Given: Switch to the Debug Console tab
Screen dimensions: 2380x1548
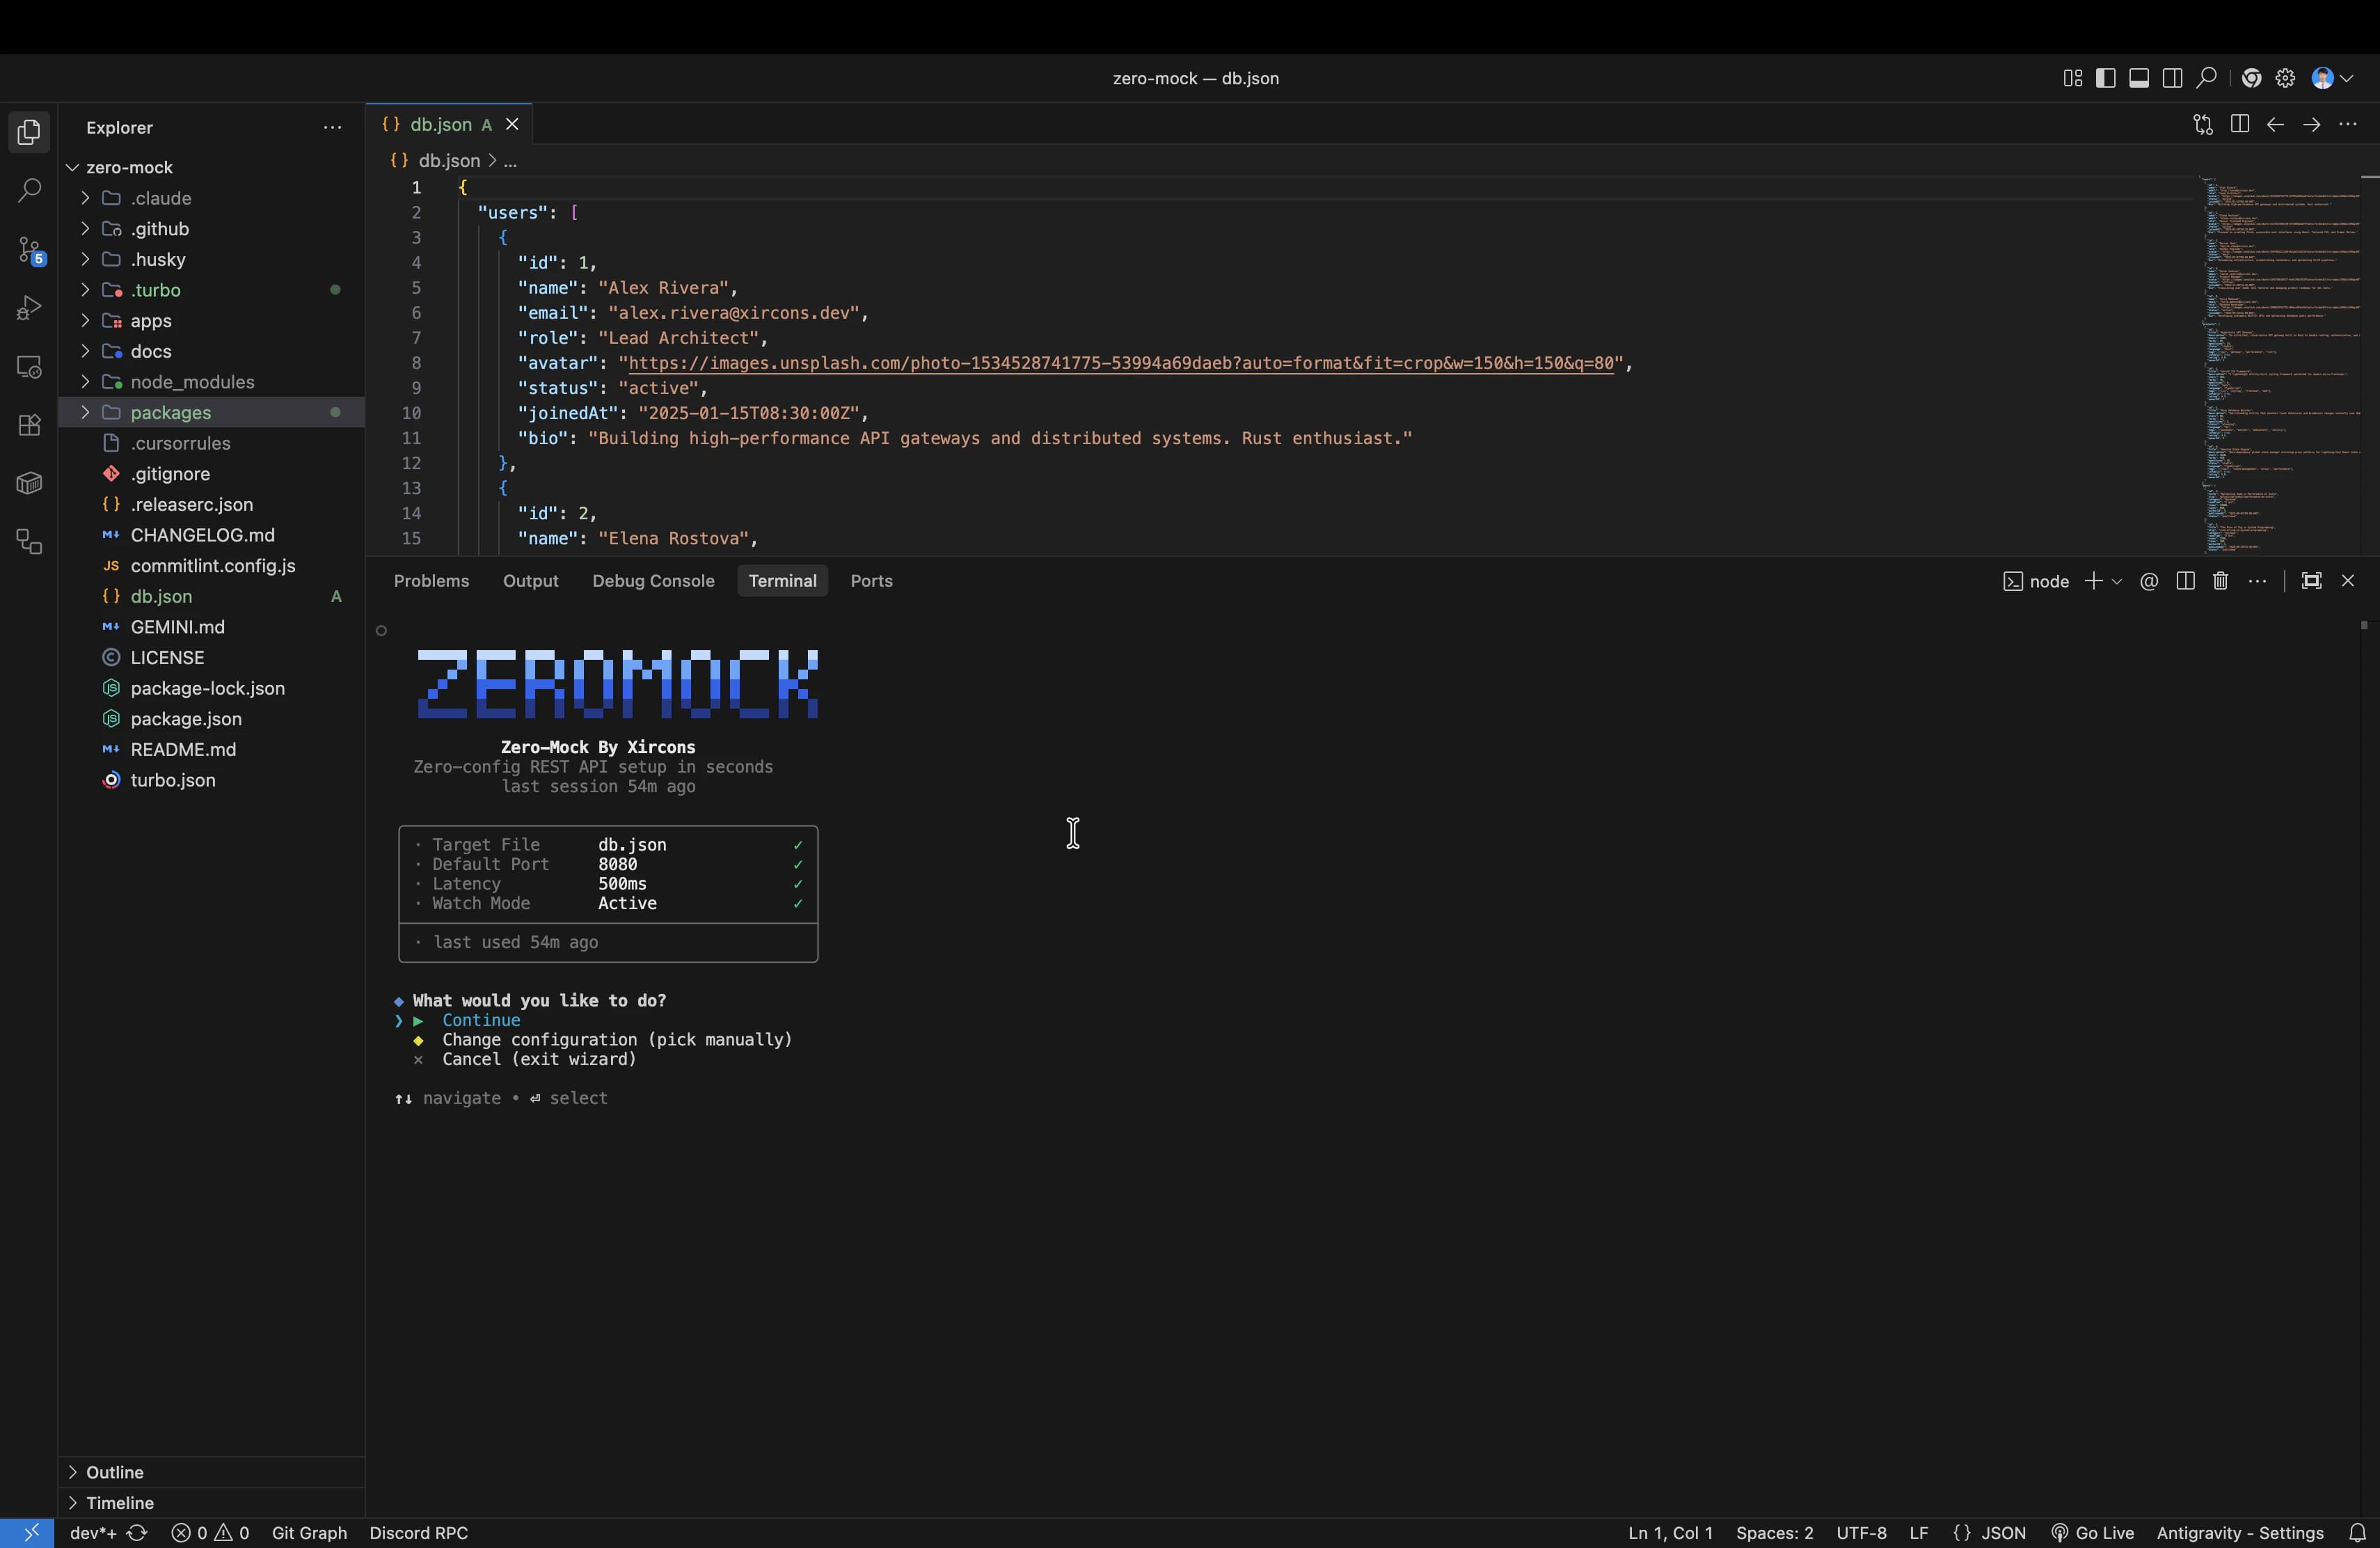Looking at the screenshot, I should tap(653, 581).
